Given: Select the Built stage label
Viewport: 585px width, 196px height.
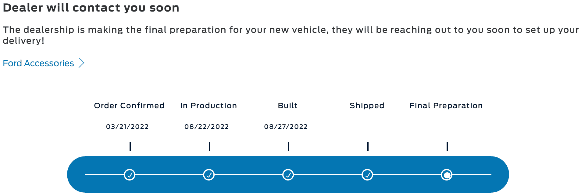Looking at the screenshot, I should (x=287, y=105).
